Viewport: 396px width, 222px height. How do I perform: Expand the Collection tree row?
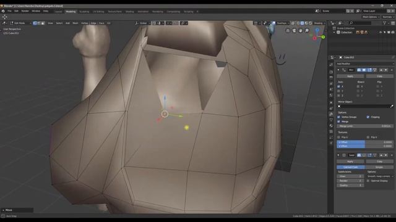click(334, 33)
